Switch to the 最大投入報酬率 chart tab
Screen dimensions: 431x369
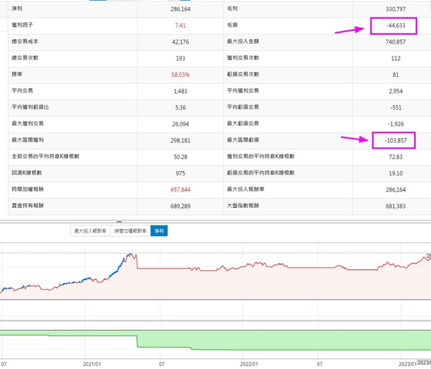point(91,231)
